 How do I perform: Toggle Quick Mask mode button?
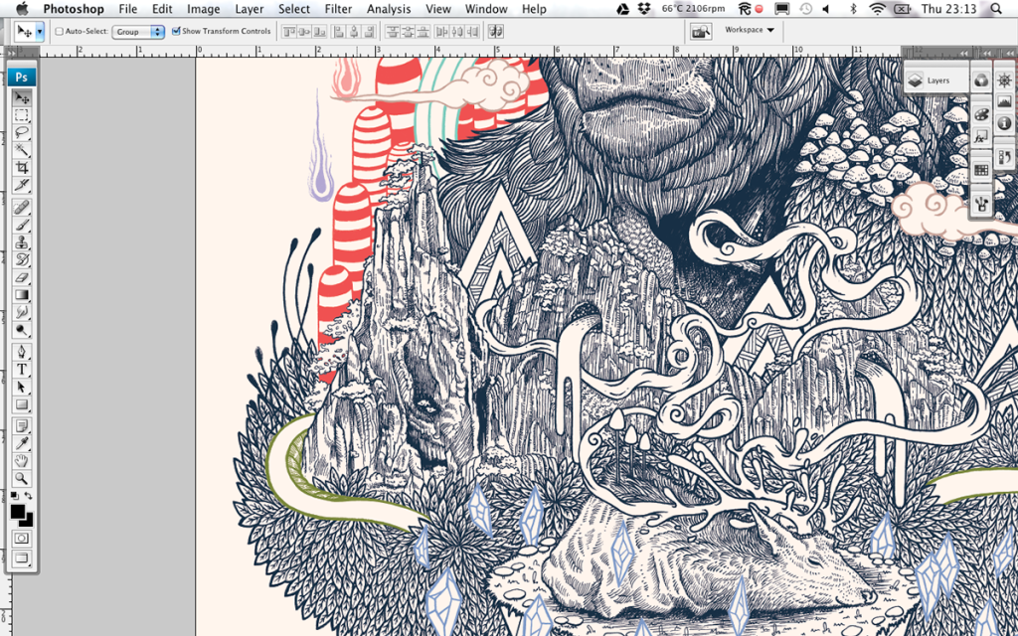[21, 538]
